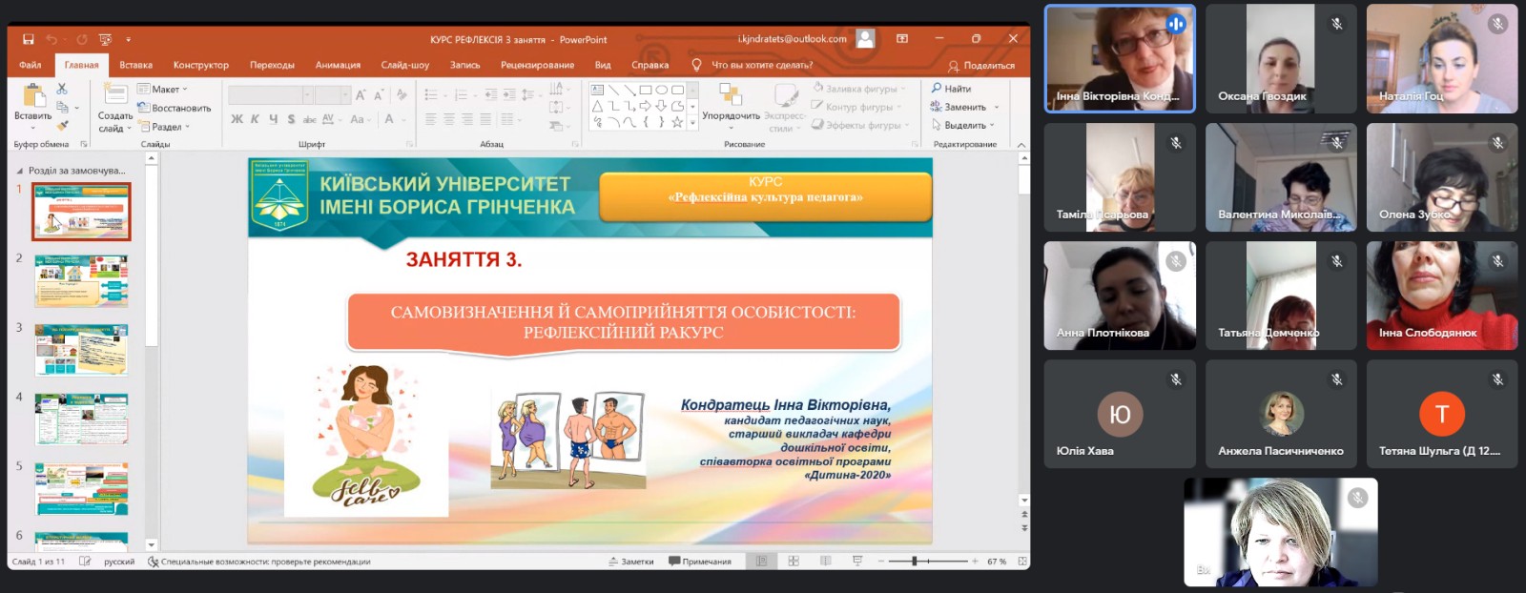Toggle Заметки notes pane in status bar
The image size is (1526, 593).
click(x=631, y=562)
